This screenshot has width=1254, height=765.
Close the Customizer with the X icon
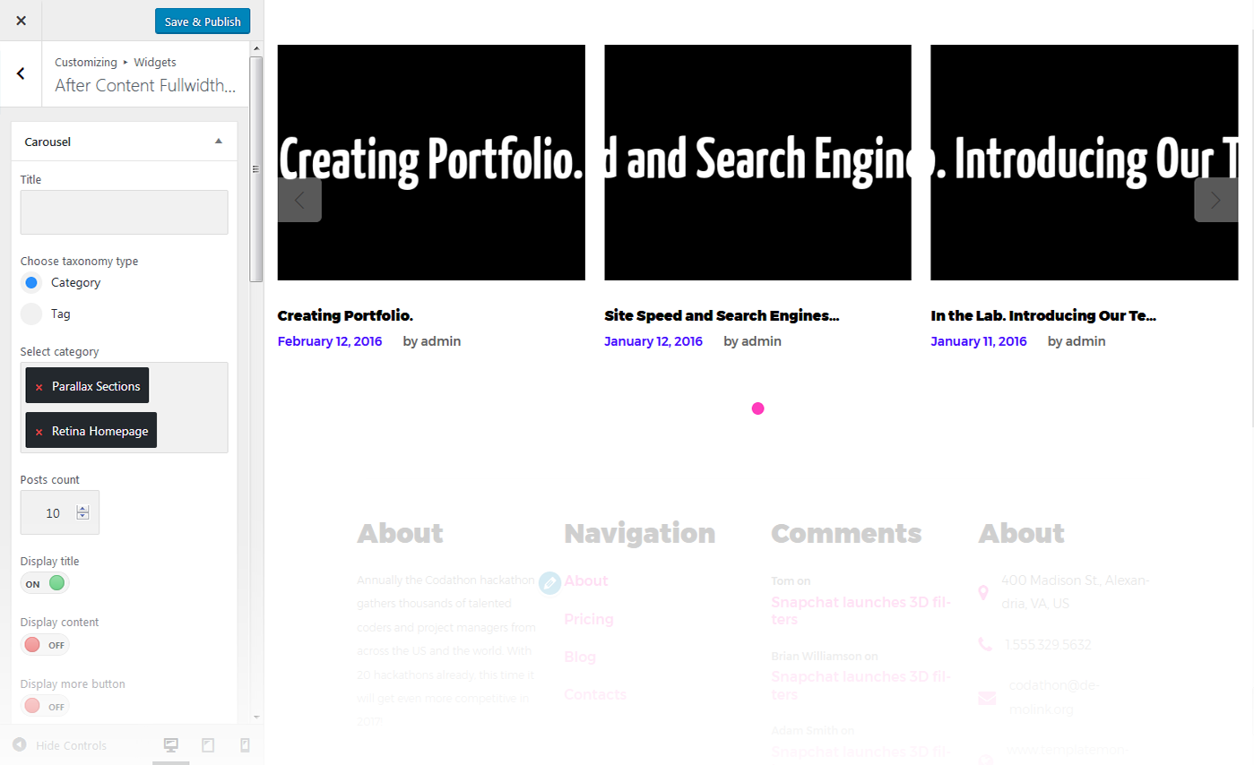[21, 21]
